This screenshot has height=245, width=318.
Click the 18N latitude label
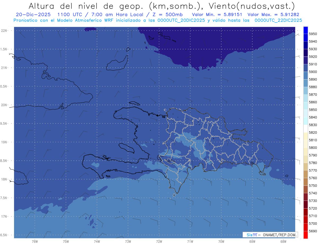4,179
